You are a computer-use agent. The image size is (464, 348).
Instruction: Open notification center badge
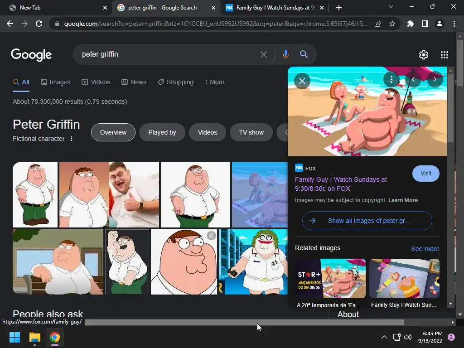coord(451,337)
